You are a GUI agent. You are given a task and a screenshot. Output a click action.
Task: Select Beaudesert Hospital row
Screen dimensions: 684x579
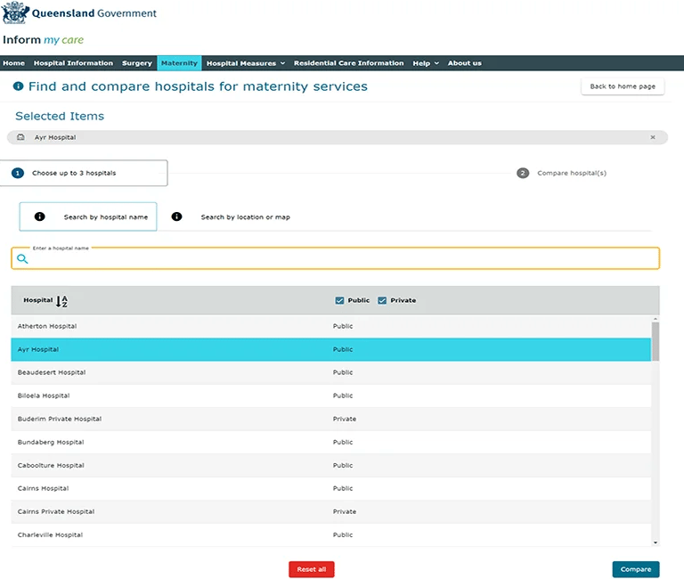(330, 372)
